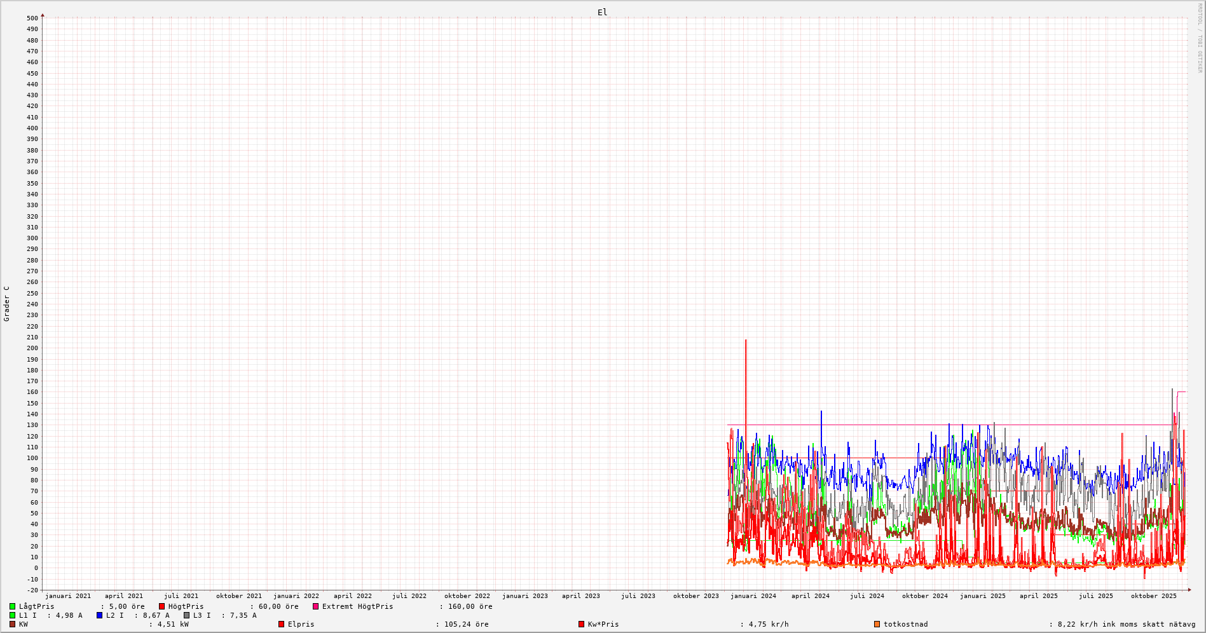Click the orange totkostnad legend swatch
1206x633 pixels.
[877, 624]
